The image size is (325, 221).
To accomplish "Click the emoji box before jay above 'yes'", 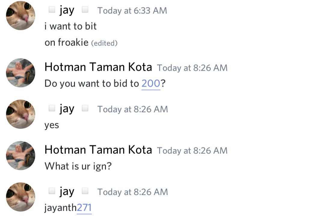I will tap(52, 108).
